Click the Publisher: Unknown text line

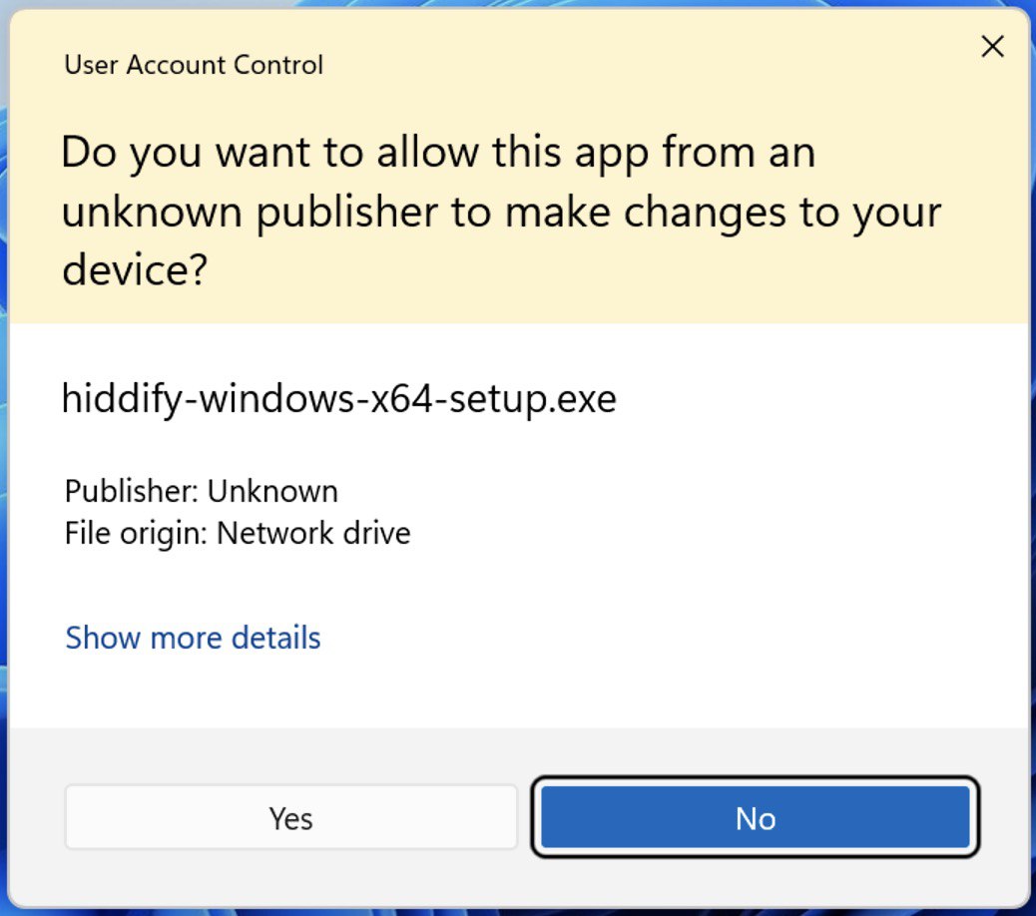[201, 491]
